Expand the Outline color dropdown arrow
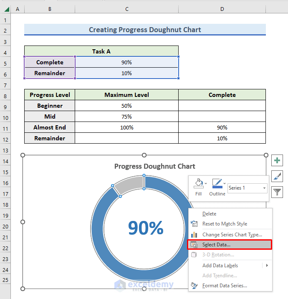The height and width of the screenshot is (299, 288). click(x=225, y=183)
